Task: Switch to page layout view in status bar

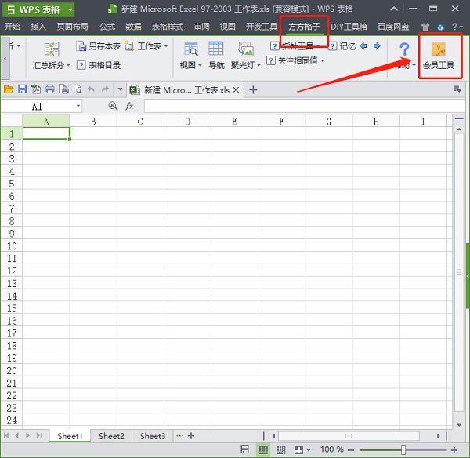Action: coord(280,449)
